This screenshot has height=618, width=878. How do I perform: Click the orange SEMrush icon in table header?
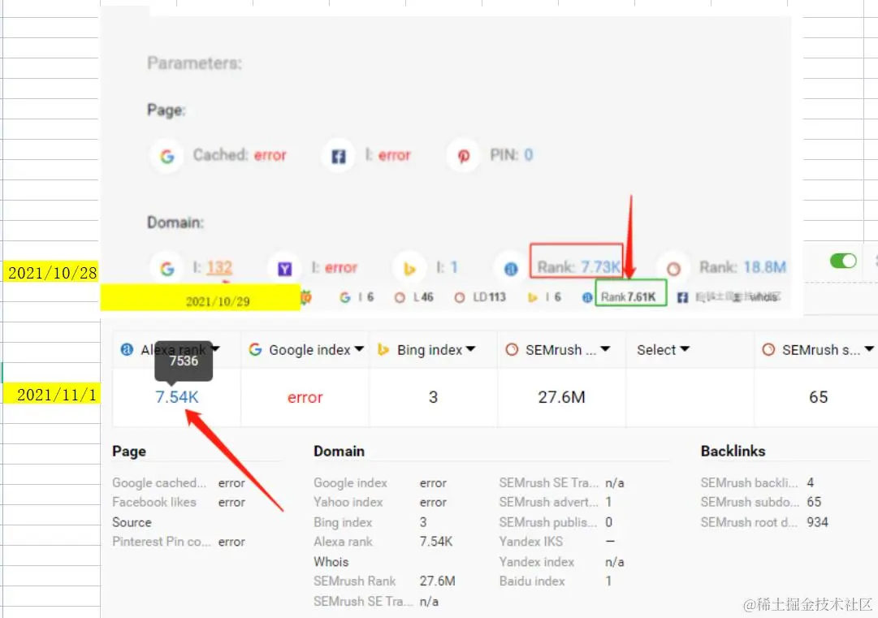(x=512, y=349)
